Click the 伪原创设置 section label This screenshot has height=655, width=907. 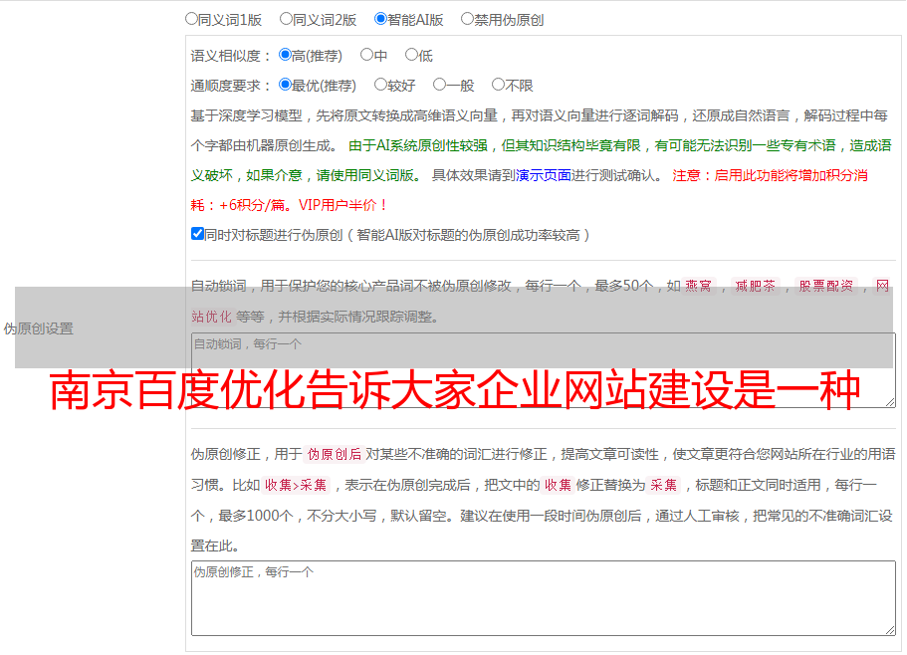(39, 328)
